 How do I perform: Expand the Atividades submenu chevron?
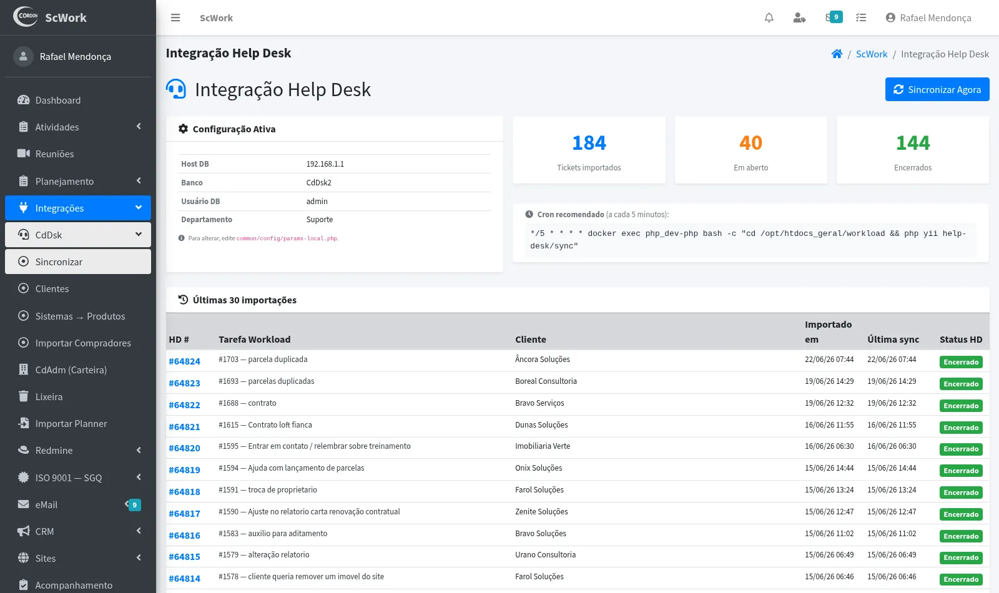point(139,126)
